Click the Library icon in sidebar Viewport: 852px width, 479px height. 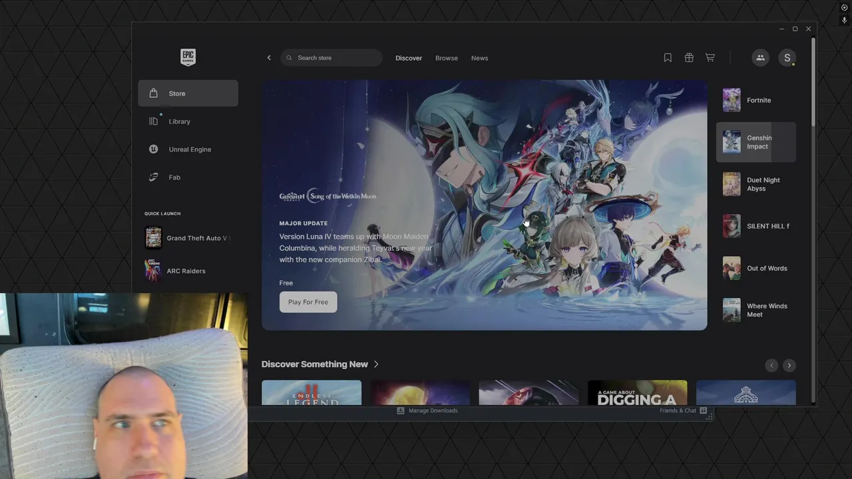(x=154, y=121)
